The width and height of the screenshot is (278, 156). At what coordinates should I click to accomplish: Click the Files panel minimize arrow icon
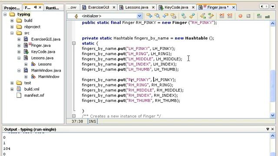(35, 7)
